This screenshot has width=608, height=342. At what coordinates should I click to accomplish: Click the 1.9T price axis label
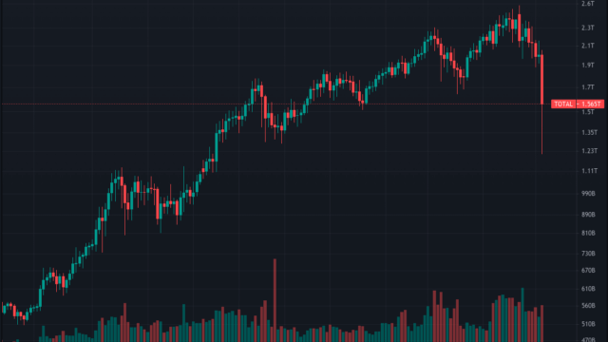click(x=588, y=66)
